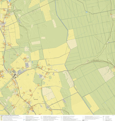
Task: Select the map legend text at bottom
Action: coord(57,118)
